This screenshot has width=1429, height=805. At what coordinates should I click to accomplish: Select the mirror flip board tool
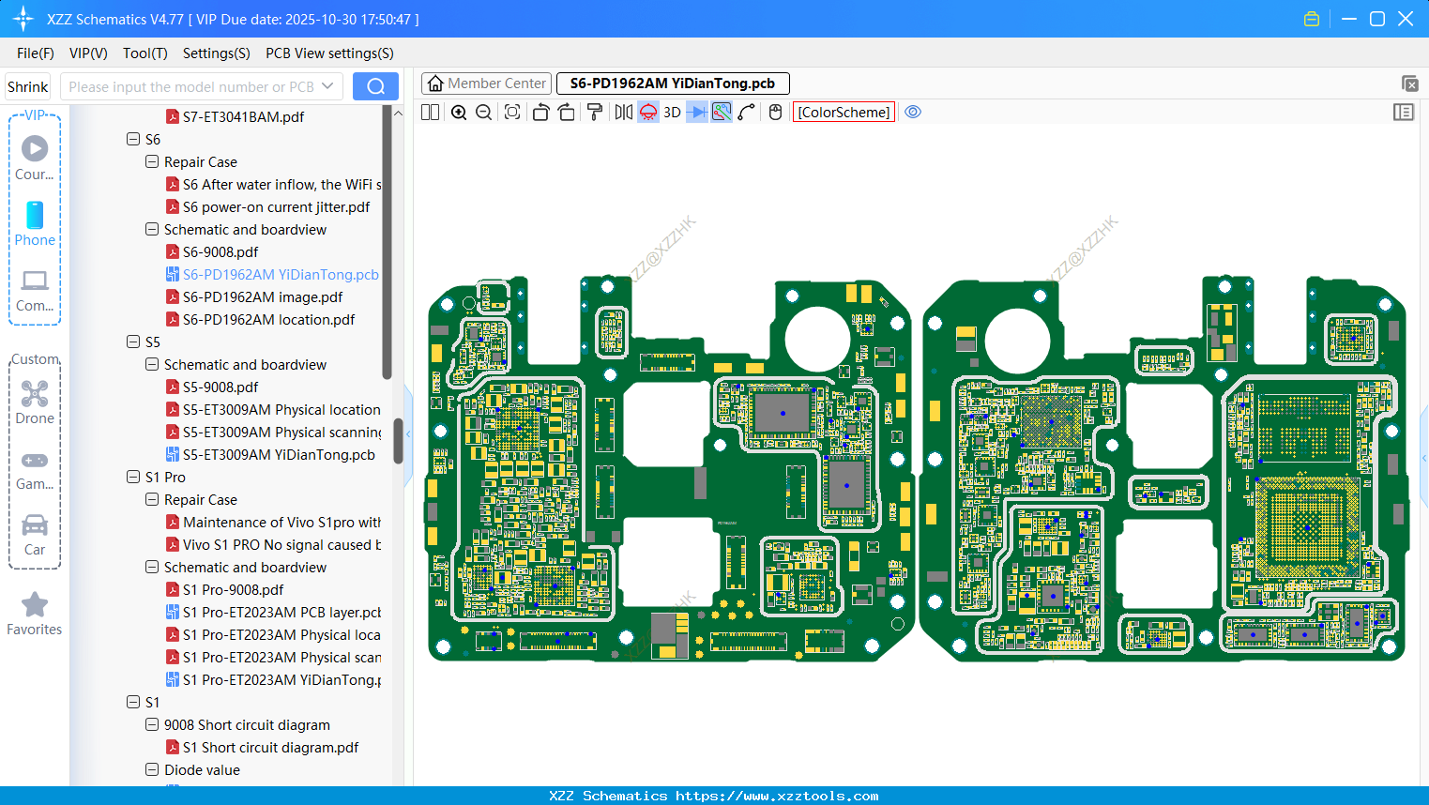pyautogui.click(x=620, y=112)
